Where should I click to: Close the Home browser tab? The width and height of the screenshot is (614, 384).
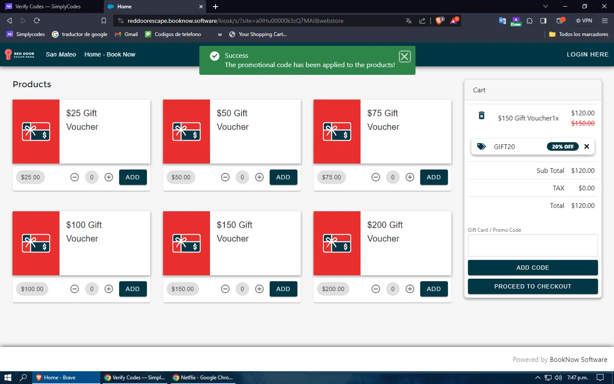click(x=201, y=7)
